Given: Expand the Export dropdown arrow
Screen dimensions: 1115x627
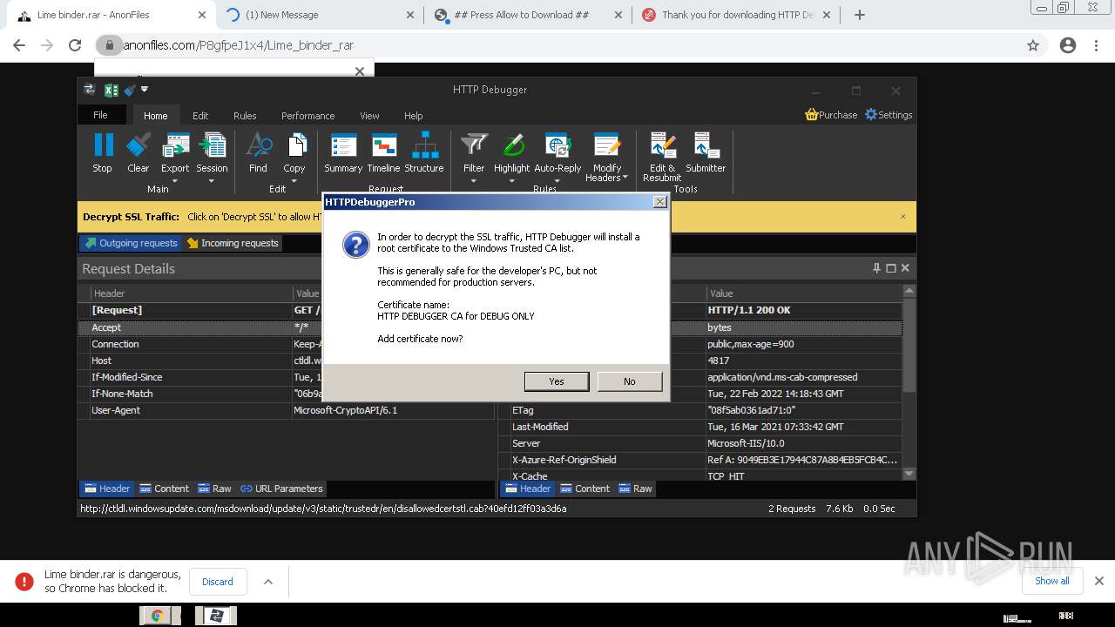Looking at the screenshot, I should click(175, 181).
